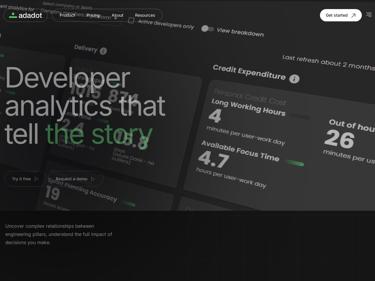The width and height of the screenshot is (375, 281).
Task: Click the adadot logo
Action: pyautogui.click(x=25, y=15)
